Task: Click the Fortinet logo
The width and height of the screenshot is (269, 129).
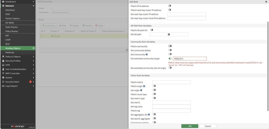Action: point(18,127)
